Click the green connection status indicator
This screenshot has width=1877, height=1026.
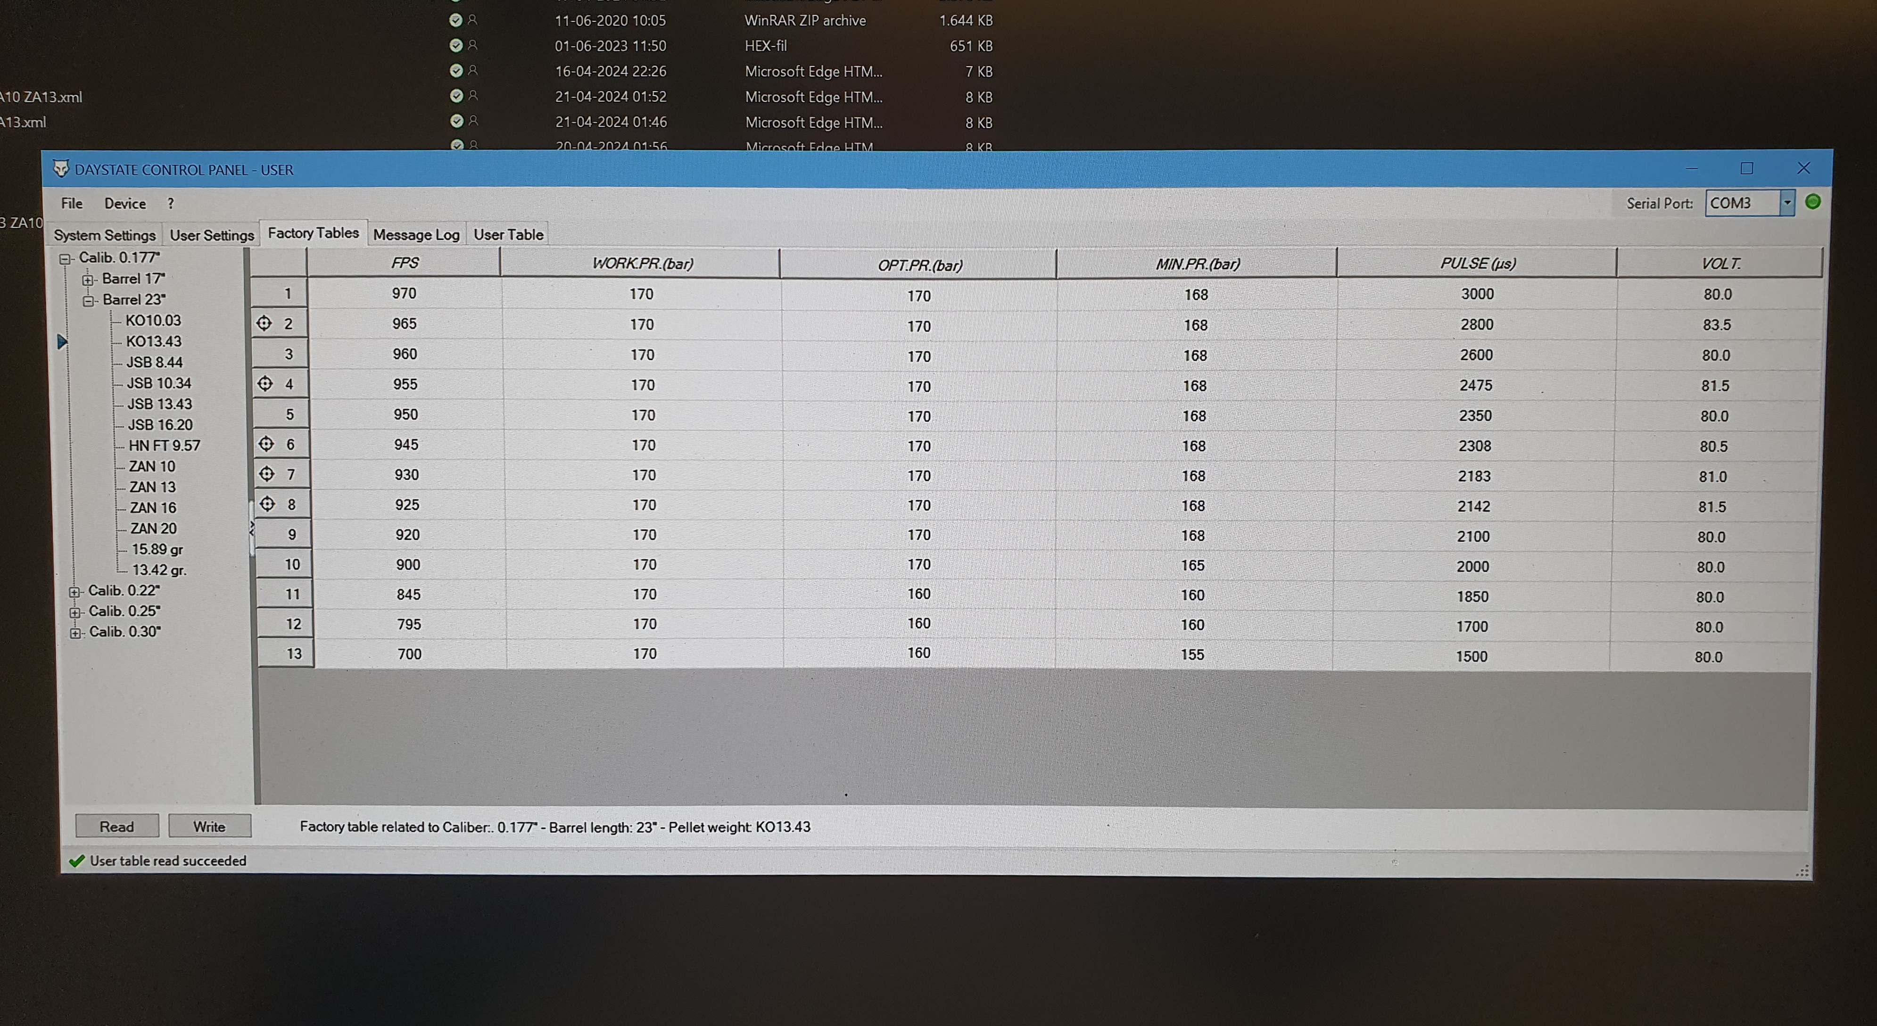click(1813, 202)
